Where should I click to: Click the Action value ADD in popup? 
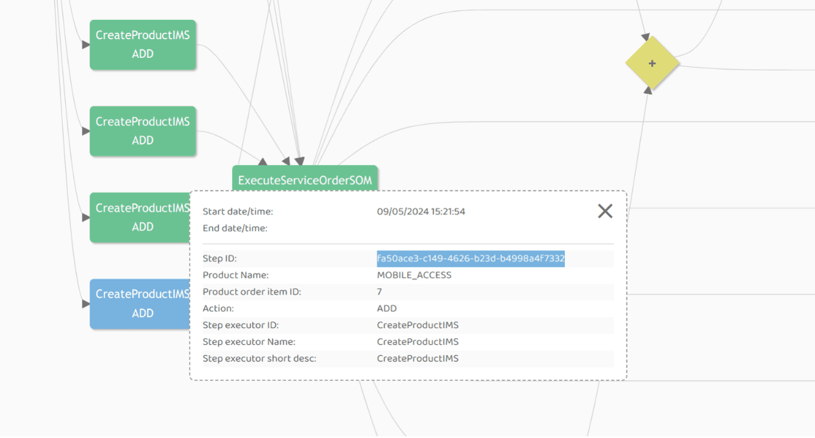coord(387,309)
